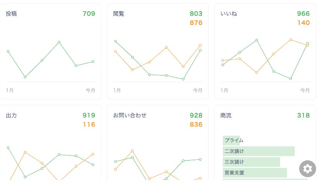The image size is (318, 191).
Task: Select the いいね card heading
Action: 229,14
